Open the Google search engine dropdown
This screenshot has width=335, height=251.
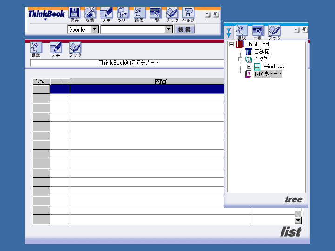click(95, 29)
